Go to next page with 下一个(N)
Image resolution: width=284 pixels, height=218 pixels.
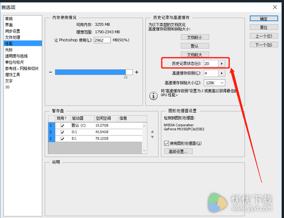tap(264, 44)
